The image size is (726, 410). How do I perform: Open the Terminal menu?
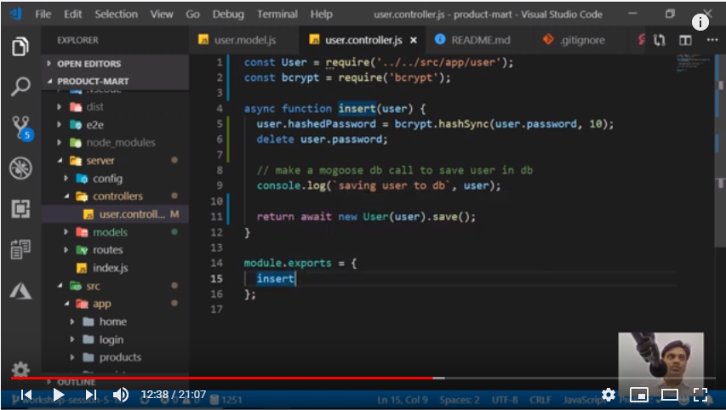[277, 14]
